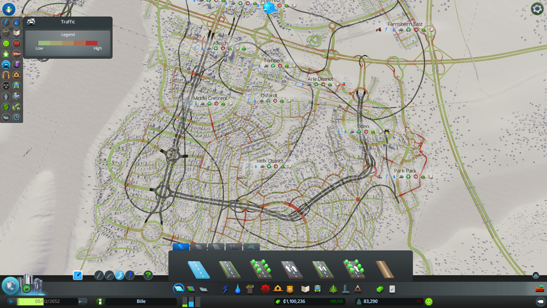This screenshot has width=547, height=308.
Task: Select the blue highlighted road thumbnail
Action: click(x=199, y=269)
